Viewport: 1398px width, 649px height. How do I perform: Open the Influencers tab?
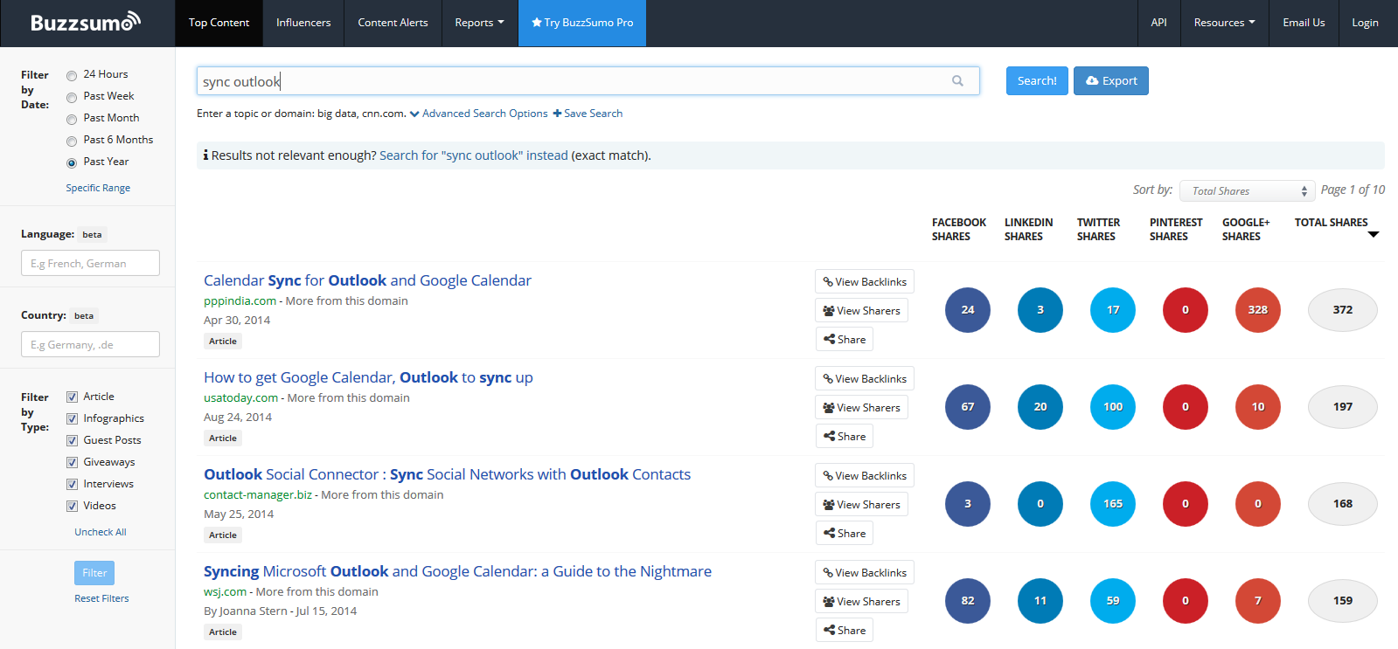303,23
